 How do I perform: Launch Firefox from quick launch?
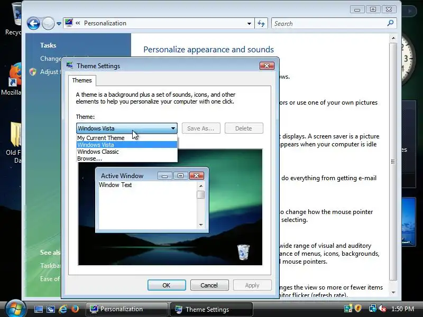pos(75,309)
